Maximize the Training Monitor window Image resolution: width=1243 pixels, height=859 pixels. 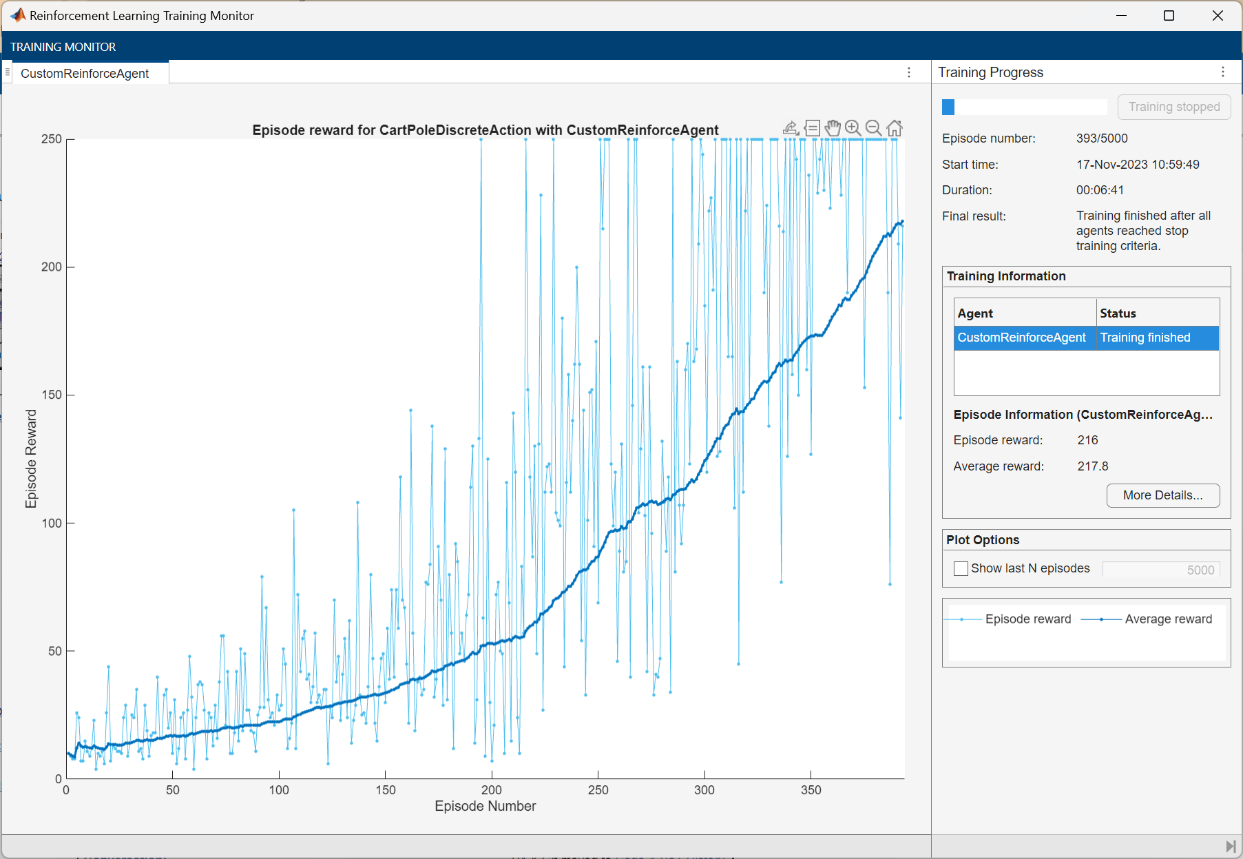pos(1169,15)
